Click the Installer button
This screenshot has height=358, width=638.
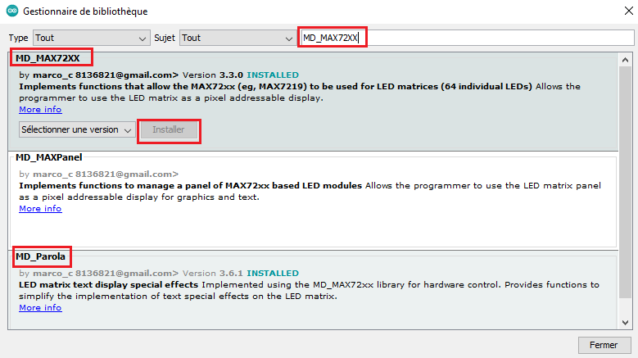(169, 129)
